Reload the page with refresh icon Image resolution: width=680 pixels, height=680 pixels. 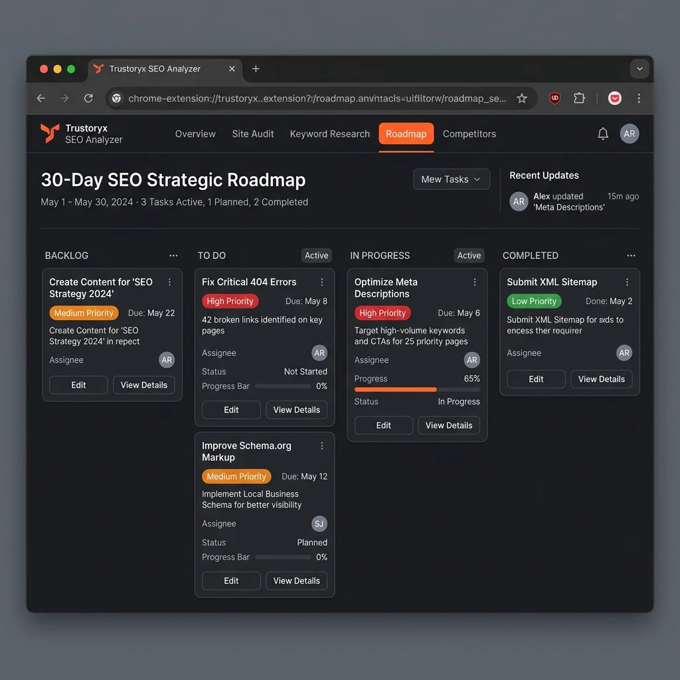coord(88,98)
